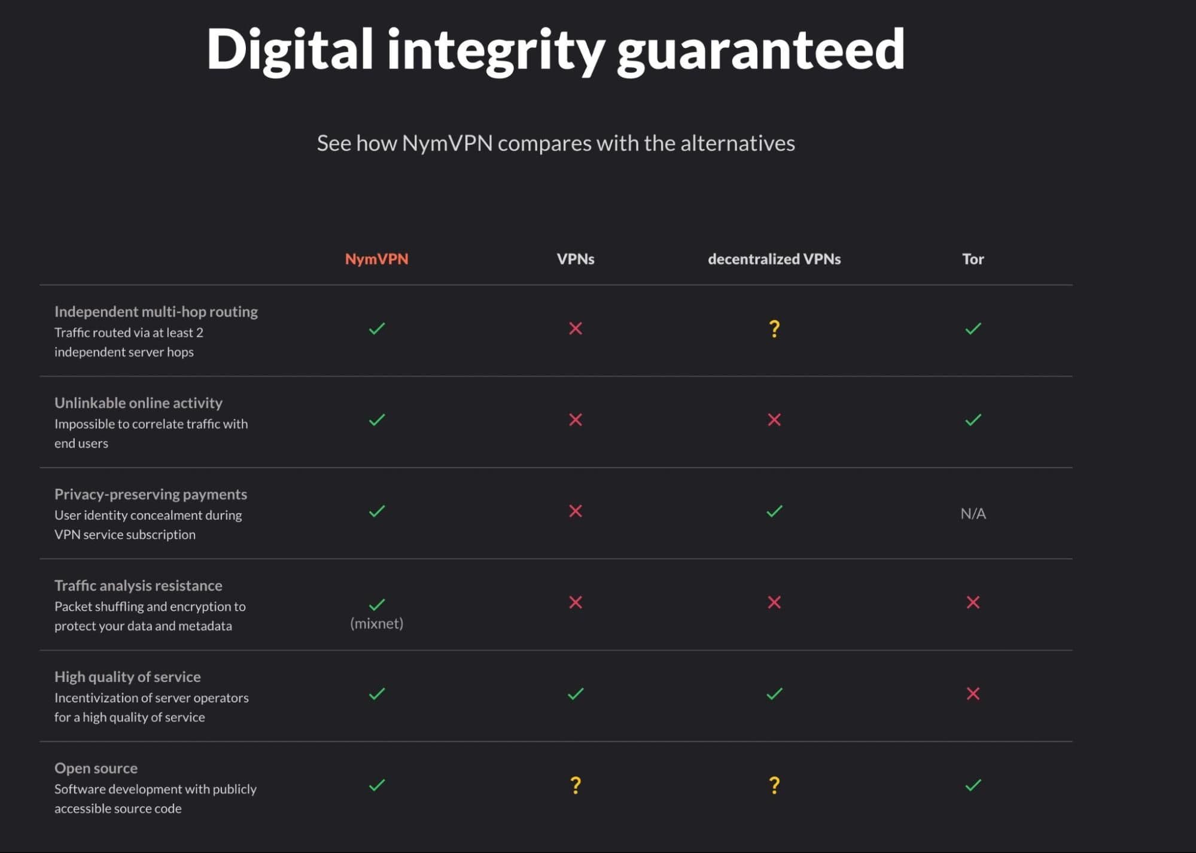The image size is (1196, 853).
Task: Click NymVPN's multi-hop routing checkmark
Action: click(377, 328)
